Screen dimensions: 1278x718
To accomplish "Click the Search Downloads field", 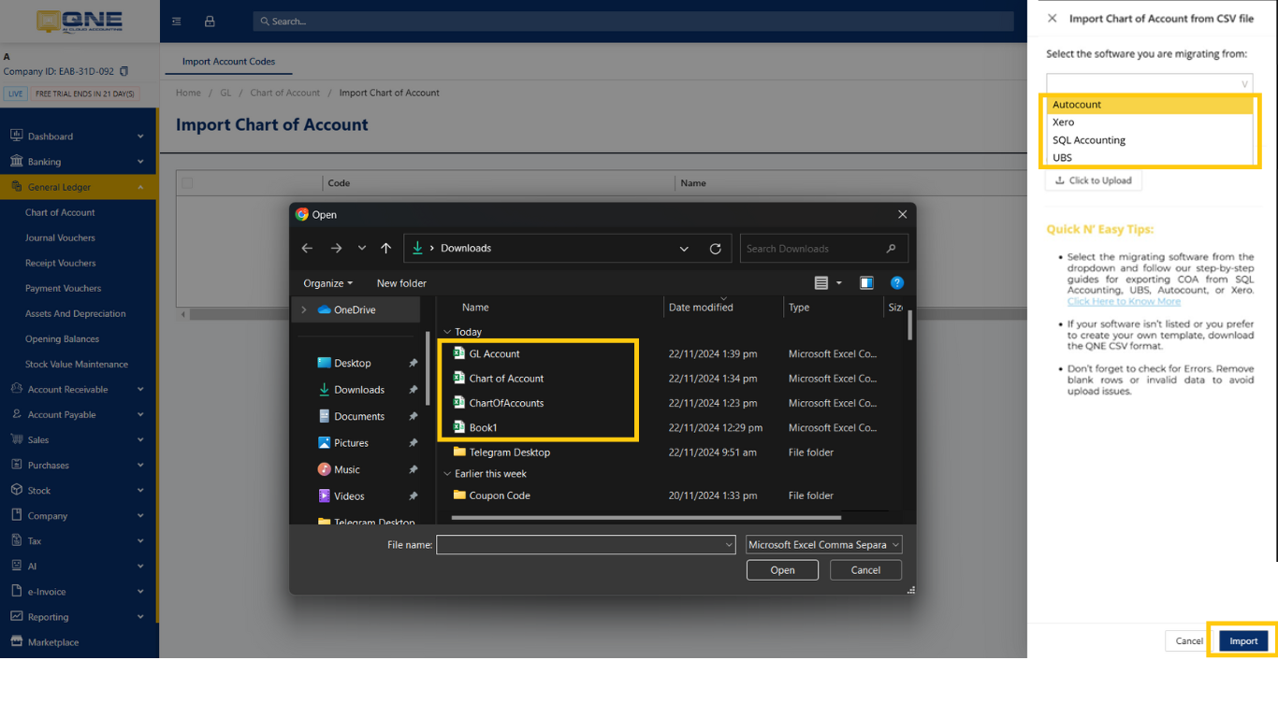I will [823, 249].
